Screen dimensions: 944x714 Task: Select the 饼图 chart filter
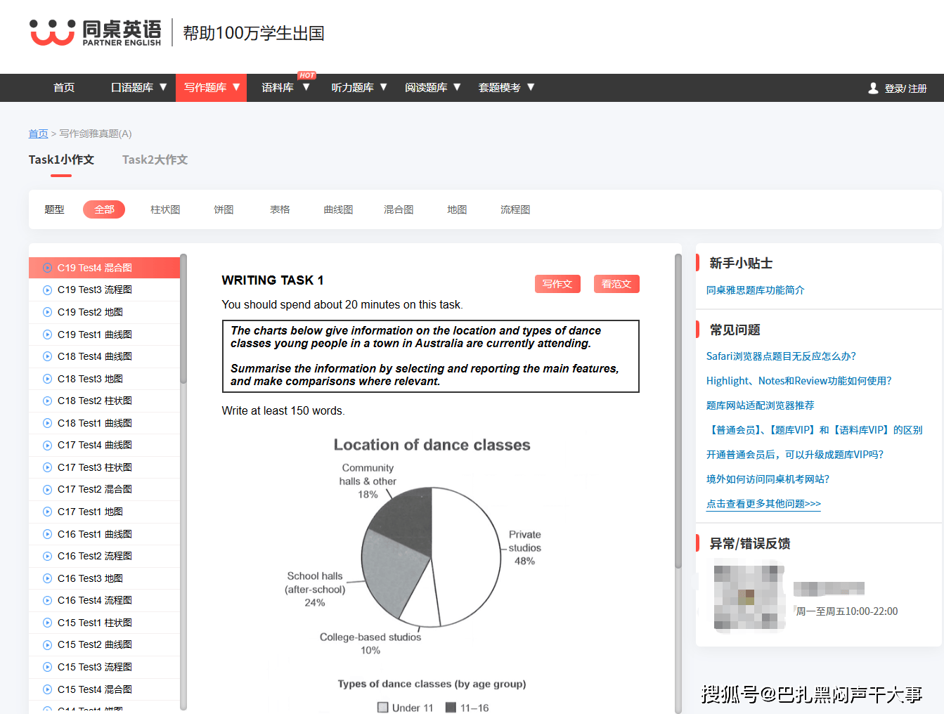click(224, 209)
